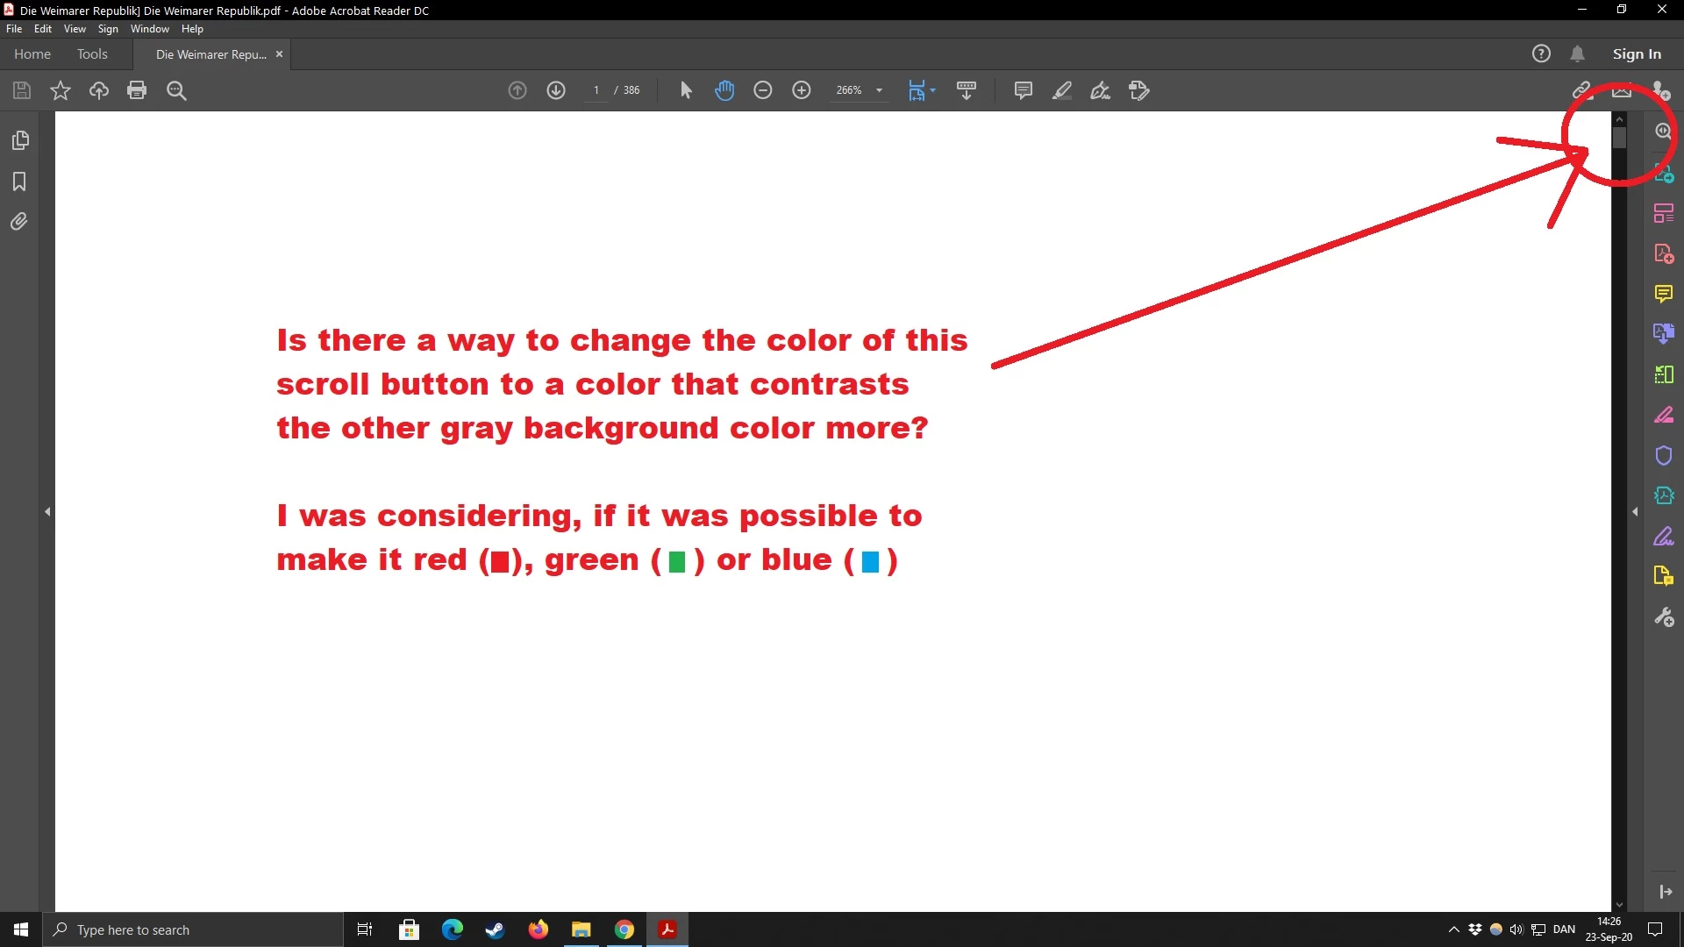Switch to the Tools tab
This screenshot has height=947, width=1684.
tap(92, 54)
